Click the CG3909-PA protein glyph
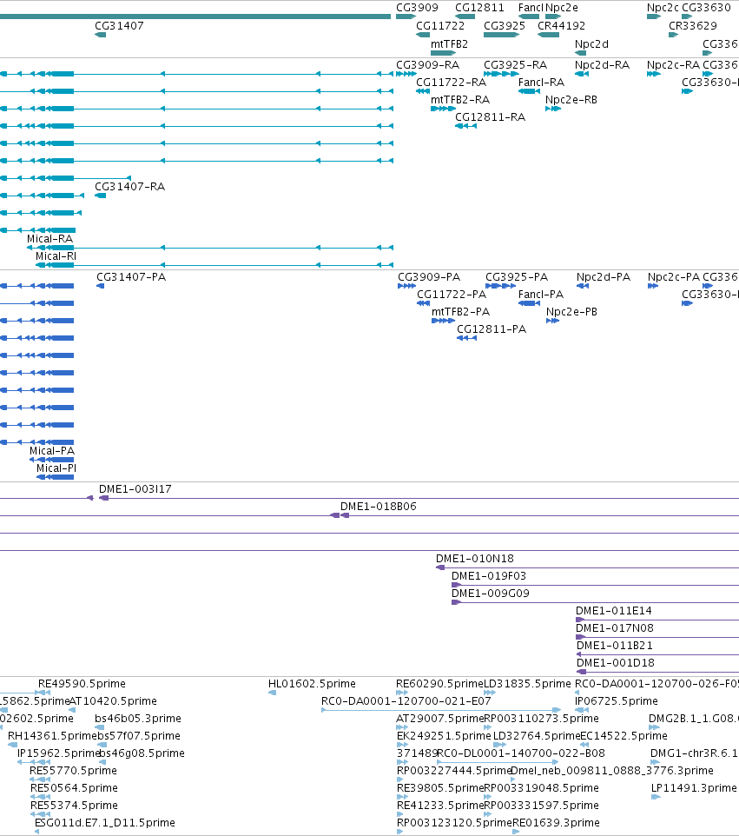The image size is (739, 836). click(x=407, y=286)
